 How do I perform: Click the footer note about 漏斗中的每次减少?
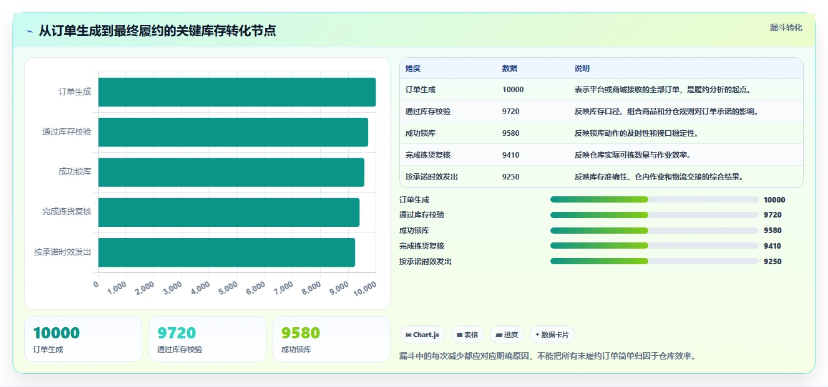point(547,356)
